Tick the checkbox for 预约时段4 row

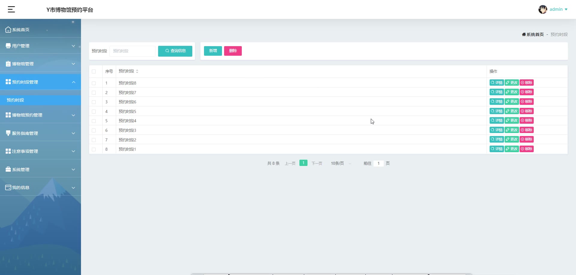[94, 121]
